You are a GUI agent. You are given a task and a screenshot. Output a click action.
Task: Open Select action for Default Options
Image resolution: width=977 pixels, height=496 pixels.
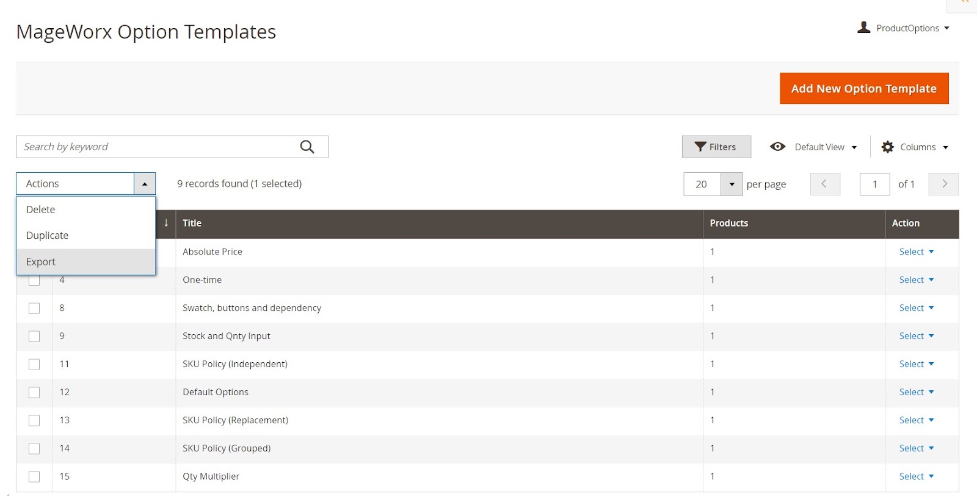[917, 392]
